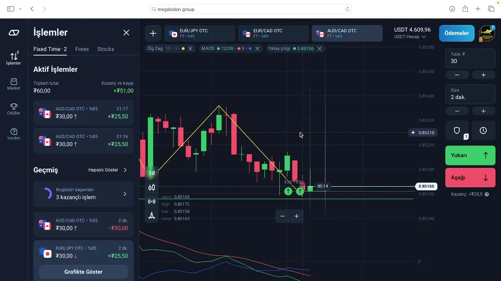Open the indicators signal icon

(x=151, y=202)
